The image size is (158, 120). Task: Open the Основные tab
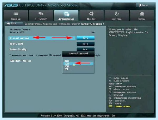16,16
